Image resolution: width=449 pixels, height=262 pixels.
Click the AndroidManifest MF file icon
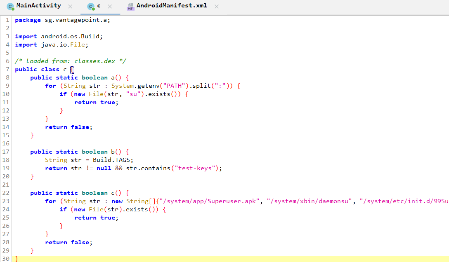coord(130,7)
